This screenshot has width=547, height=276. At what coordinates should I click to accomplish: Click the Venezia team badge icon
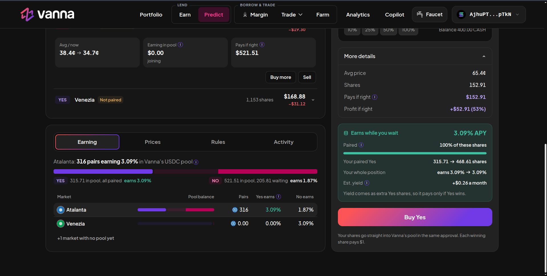point(61,224)
